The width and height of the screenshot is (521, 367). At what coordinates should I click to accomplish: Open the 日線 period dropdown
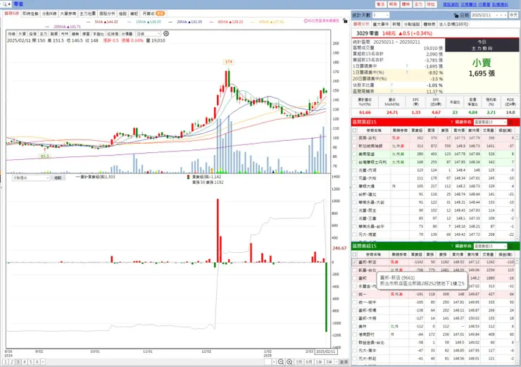coord(148,34)
